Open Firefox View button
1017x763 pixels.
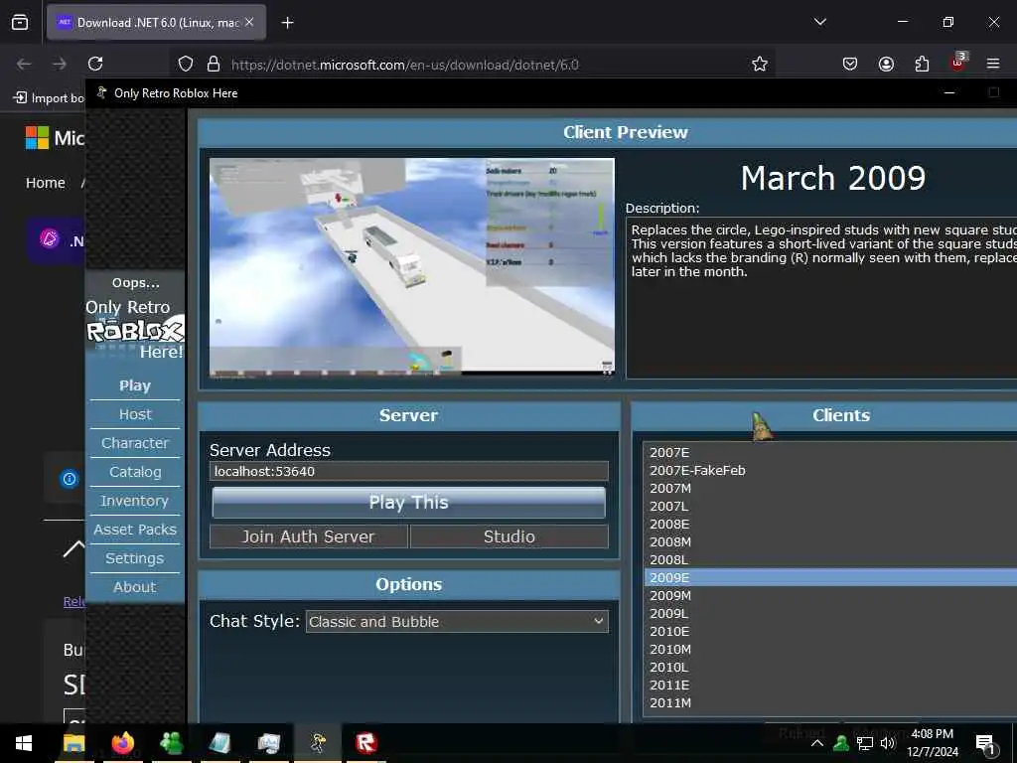coord(20,22)
